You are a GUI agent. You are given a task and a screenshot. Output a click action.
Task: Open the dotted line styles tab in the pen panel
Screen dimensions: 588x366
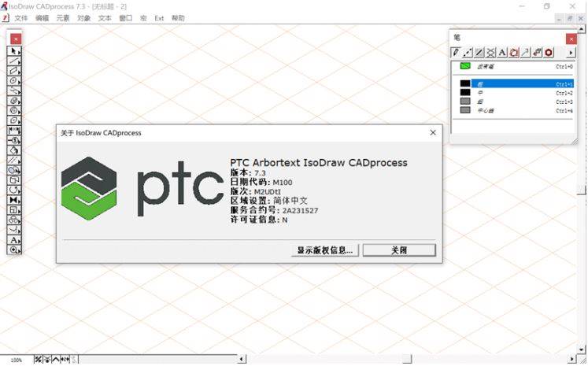pyautogui.click(x=468, y=53)
